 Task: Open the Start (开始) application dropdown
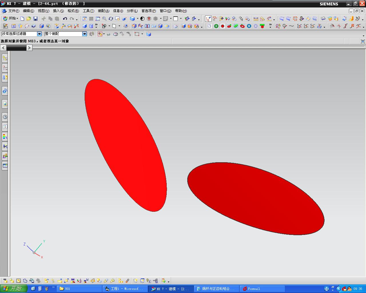point(11,19)
